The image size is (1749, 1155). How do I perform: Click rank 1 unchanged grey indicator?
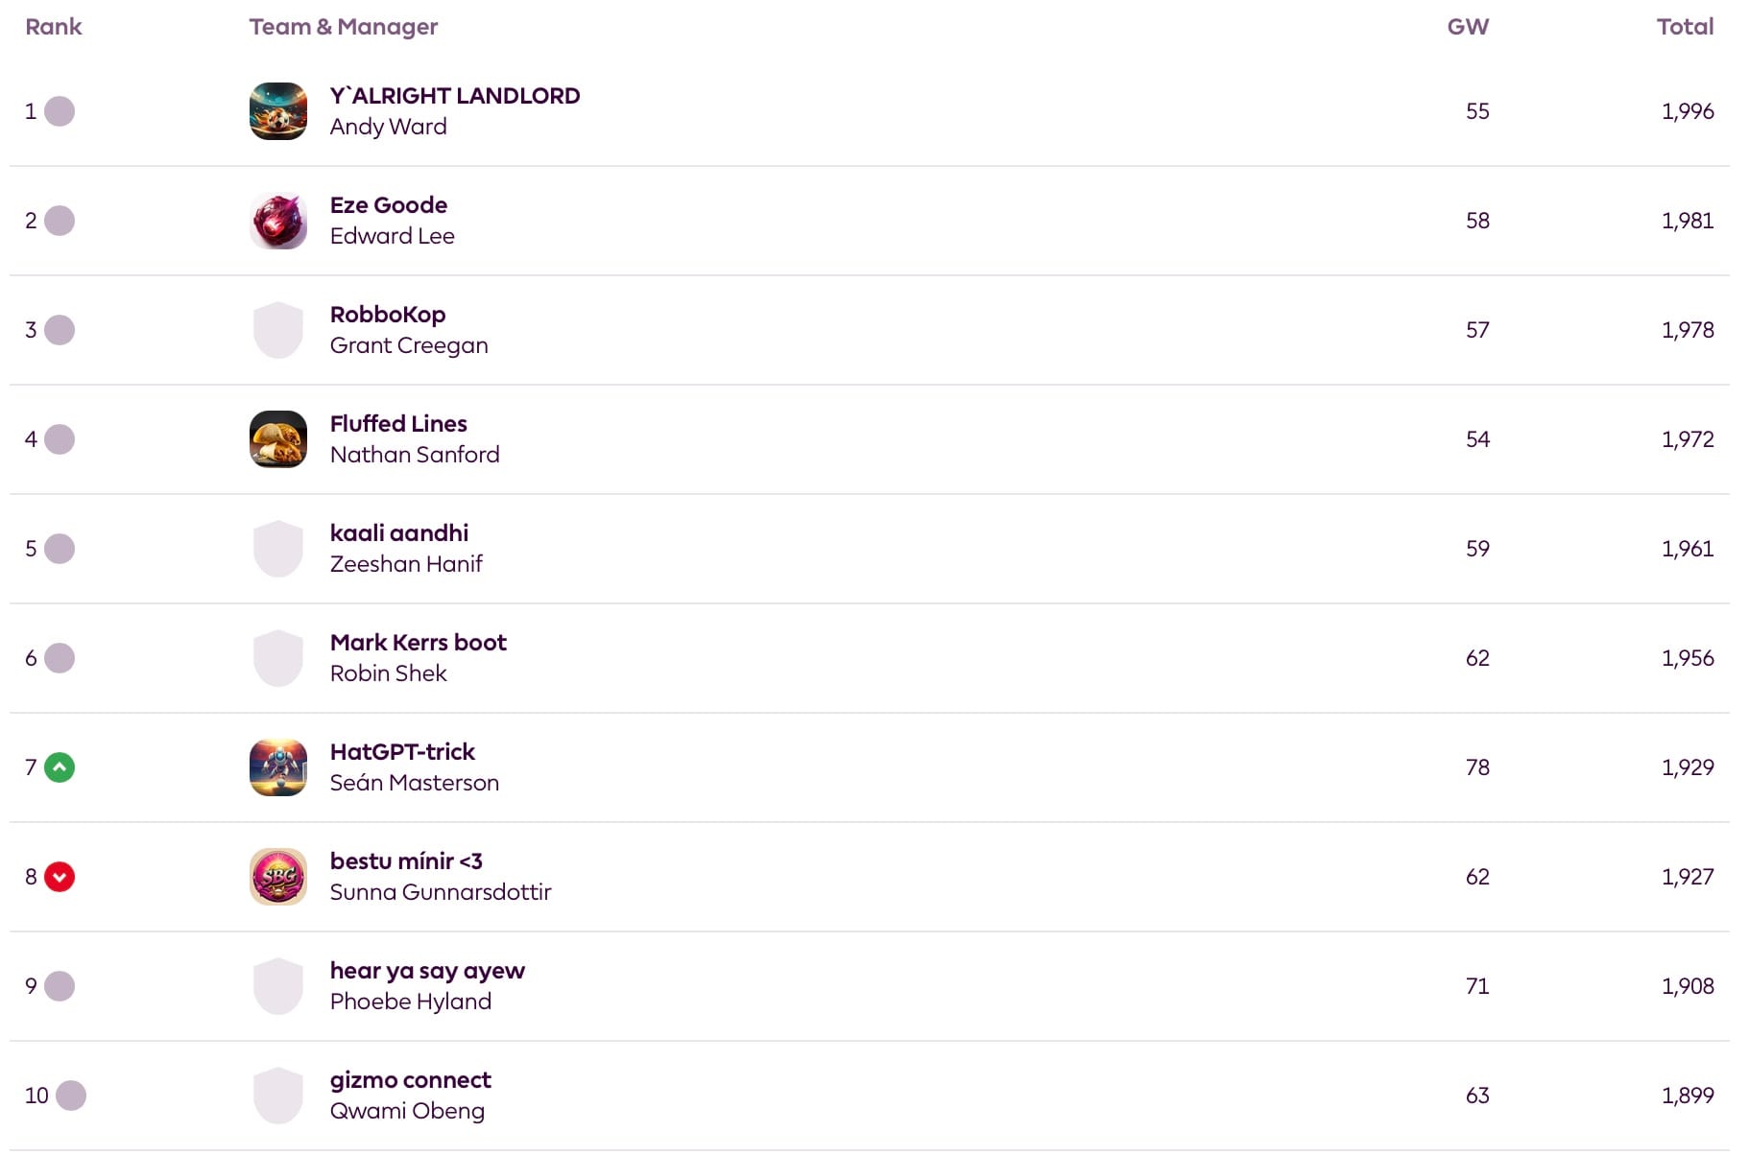click(x=60, y=111)
